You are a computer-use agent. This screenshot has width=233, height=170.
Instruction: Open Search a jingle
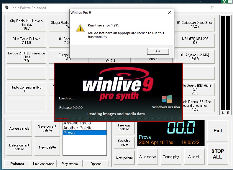[124, 142]
